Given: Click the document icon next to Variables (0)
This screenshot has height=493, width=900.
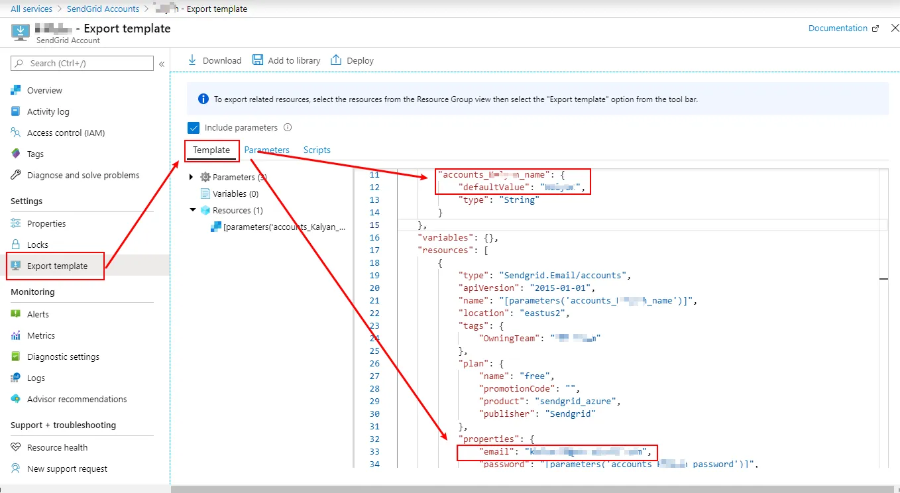Looking at the screenshot, I should [205, 193].
